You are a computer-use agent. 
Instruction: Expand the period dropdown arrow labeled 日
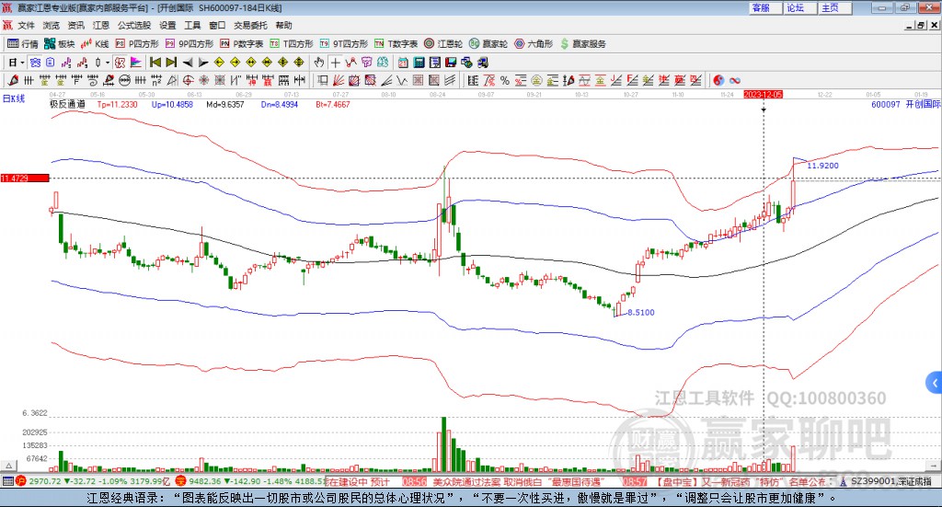(23, 63)
